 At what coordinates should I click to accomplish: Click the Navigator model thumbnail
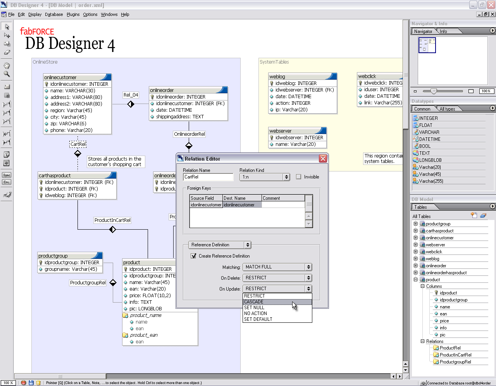427,45
